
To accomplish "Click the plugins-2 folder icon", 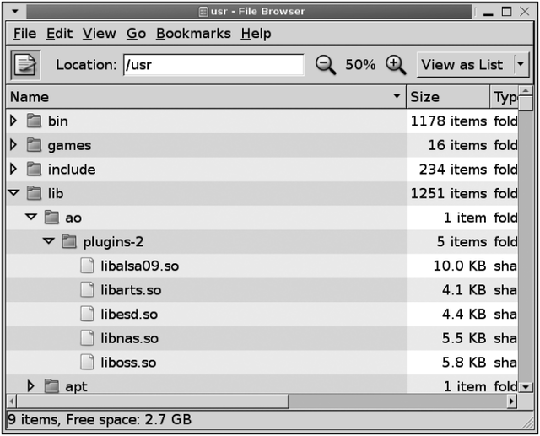I will pos(69,242).
